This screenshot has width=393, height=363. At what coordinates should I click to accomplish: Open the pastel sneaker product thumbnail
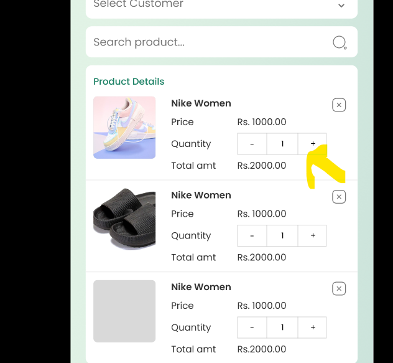pos(124,128)
